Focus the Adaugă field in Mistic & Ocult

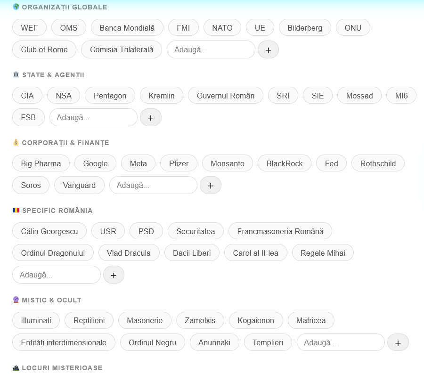tap(341, 342)
